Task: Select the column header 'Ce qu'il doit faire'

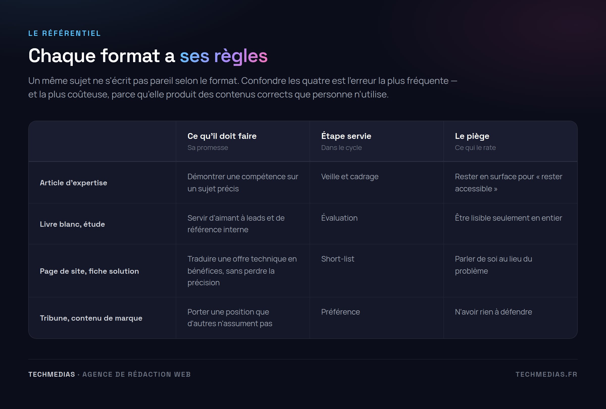Action: 222,136
